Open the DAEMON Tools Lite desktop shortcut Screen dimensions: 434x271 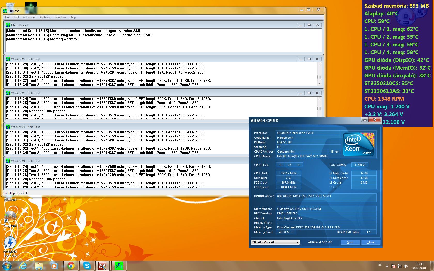click(10, 247)
